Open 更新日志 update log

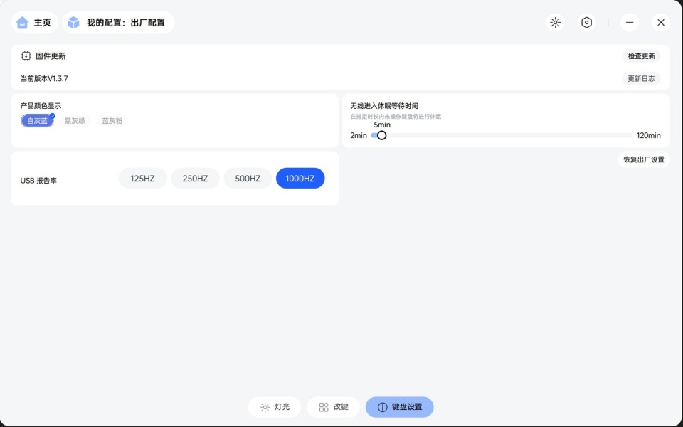tap(641, 78)
